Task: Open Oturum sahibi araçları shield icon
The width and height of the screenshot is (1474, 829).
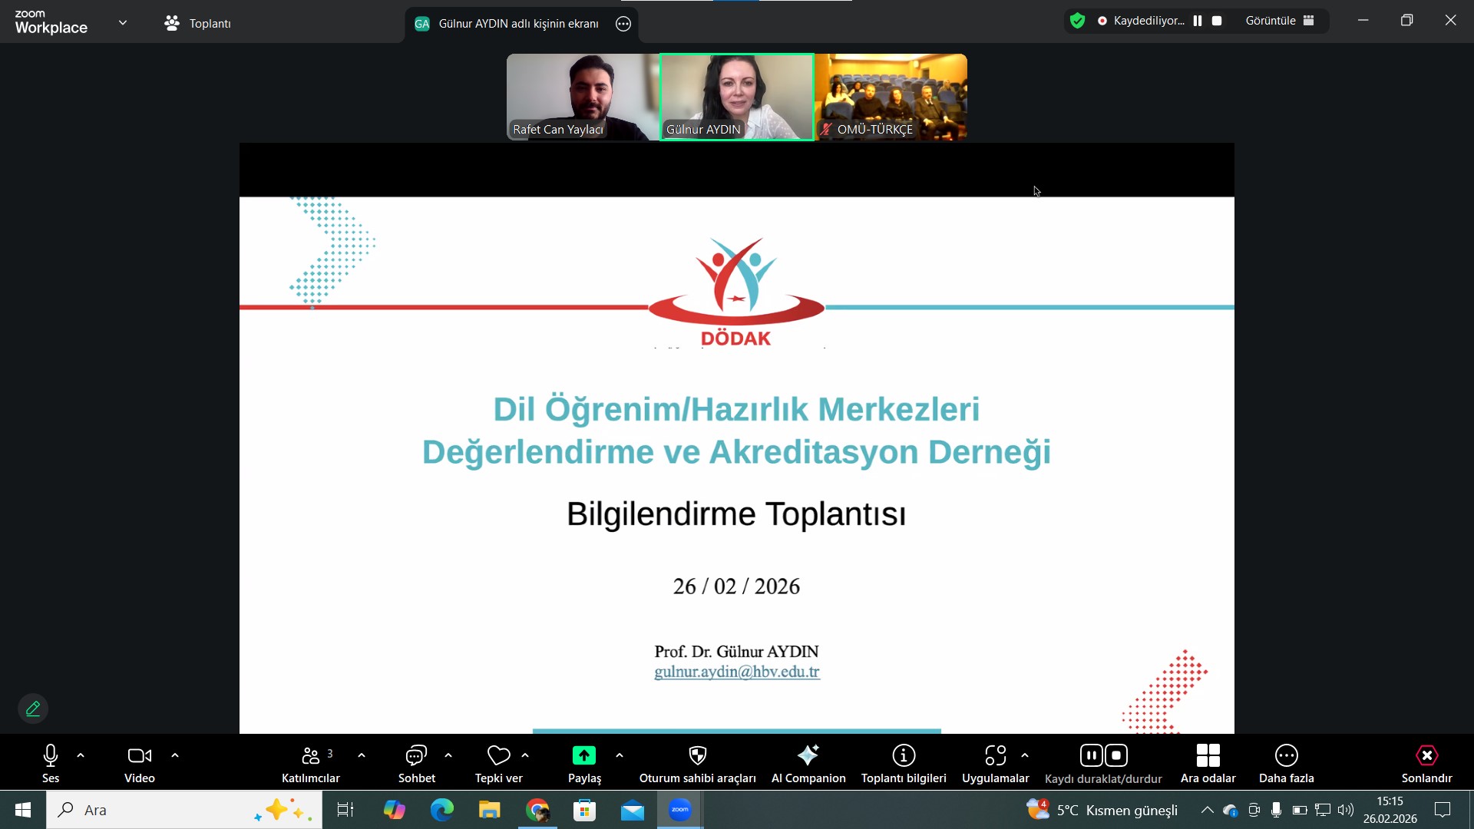Action: [697, 757]
